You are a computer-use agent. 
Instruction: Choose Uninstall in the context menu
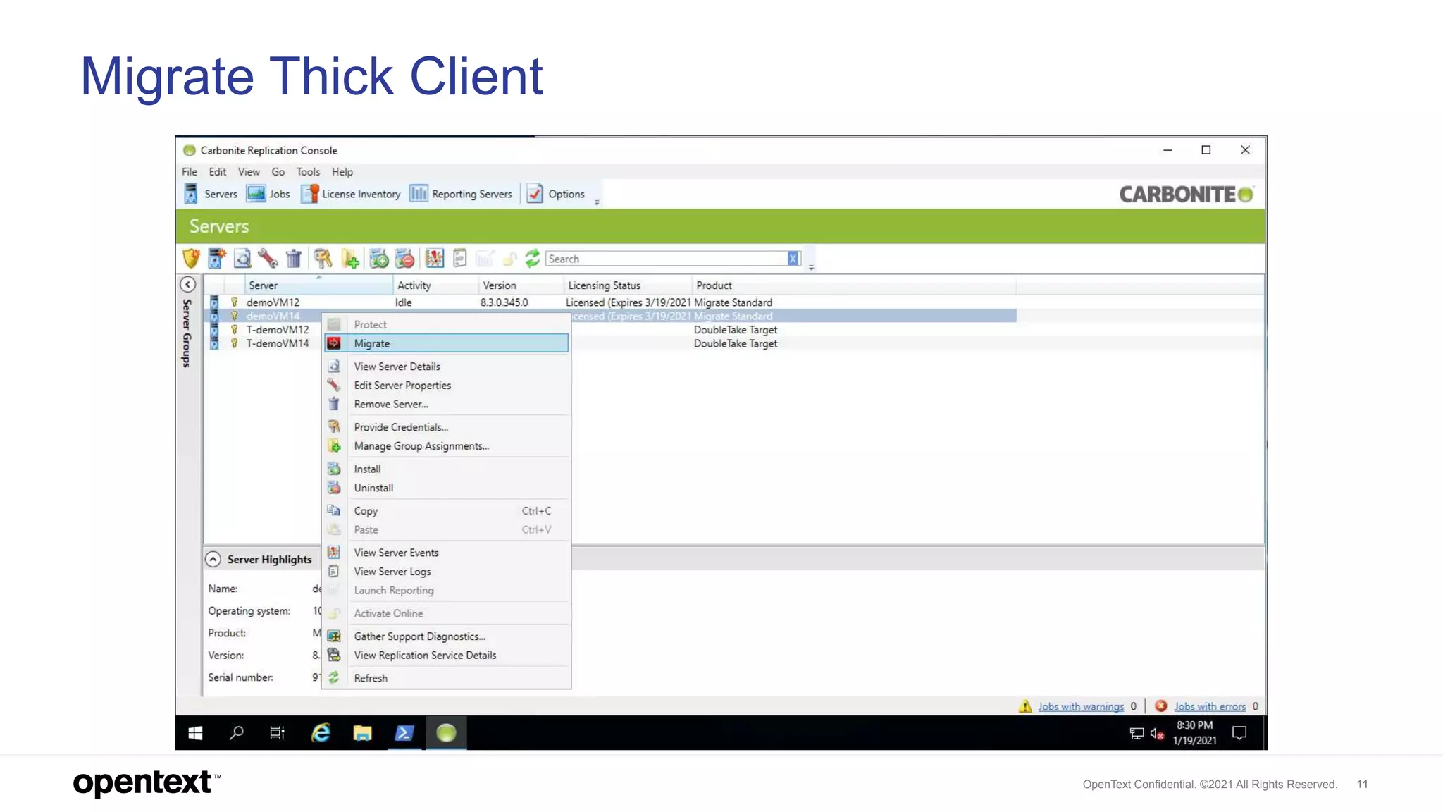click(446, 488)
